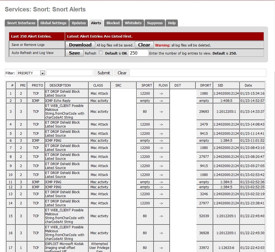Click the FLOW column header

(x=163, y=85)
